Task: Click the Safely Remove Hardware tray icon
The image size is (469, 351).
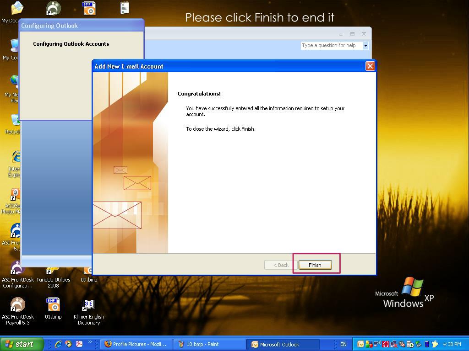Action: [x=418, y=344]
